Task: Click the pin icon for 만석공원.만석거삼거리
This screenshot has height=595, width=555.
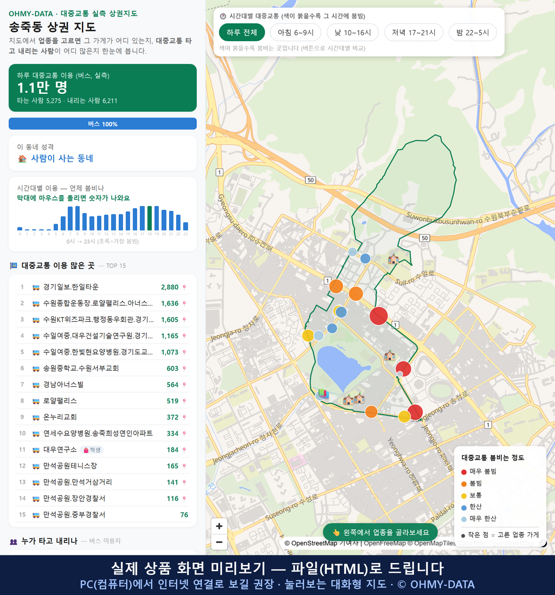Action: coord(184,483)
